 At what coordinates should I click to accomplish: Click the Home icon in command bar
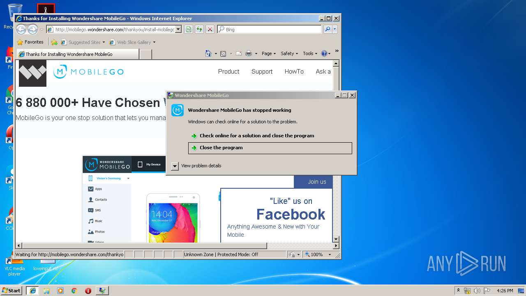[208, 53]
